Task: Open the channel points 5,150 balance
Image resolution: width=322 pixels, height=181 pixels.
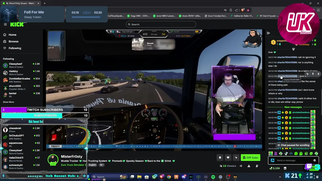Action: [274, 168]
